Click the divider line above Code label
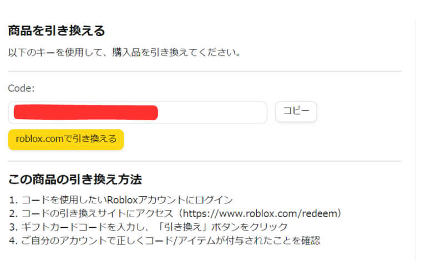426x271 pixels. pos(204,71)
